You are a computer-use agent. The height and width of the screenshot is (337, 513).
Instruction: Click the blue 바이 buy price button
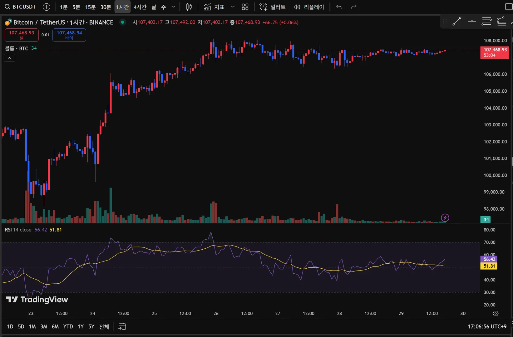tap(69, 35)
